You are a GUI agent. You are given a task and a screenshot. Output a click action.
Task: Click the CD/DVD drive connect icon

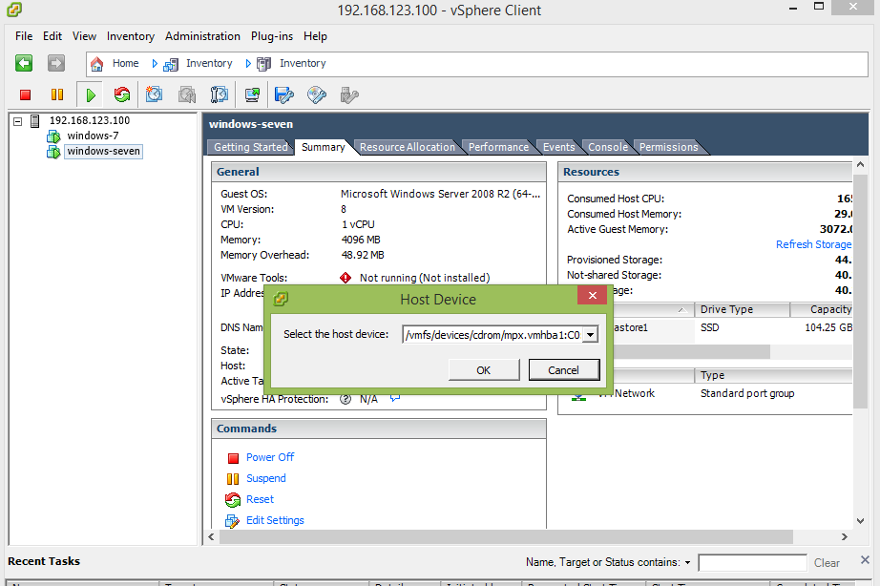[x=317, y=94]
